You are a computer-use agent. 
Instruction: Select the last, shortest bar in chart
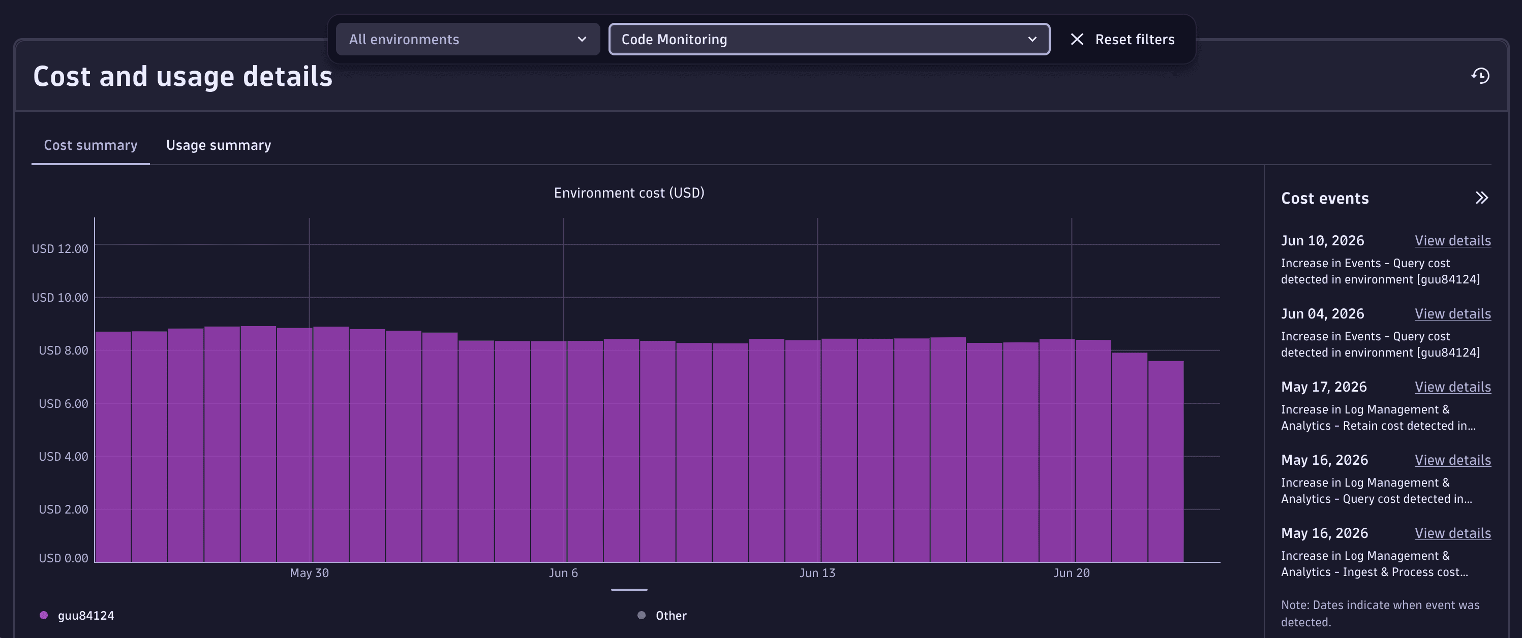pos(1166,461)
